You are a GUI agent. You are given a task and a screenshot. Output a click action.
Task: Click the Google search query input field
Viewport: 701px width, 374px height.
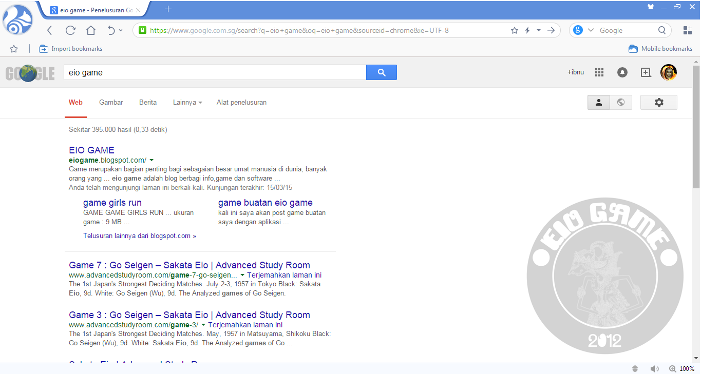point(215,72)
